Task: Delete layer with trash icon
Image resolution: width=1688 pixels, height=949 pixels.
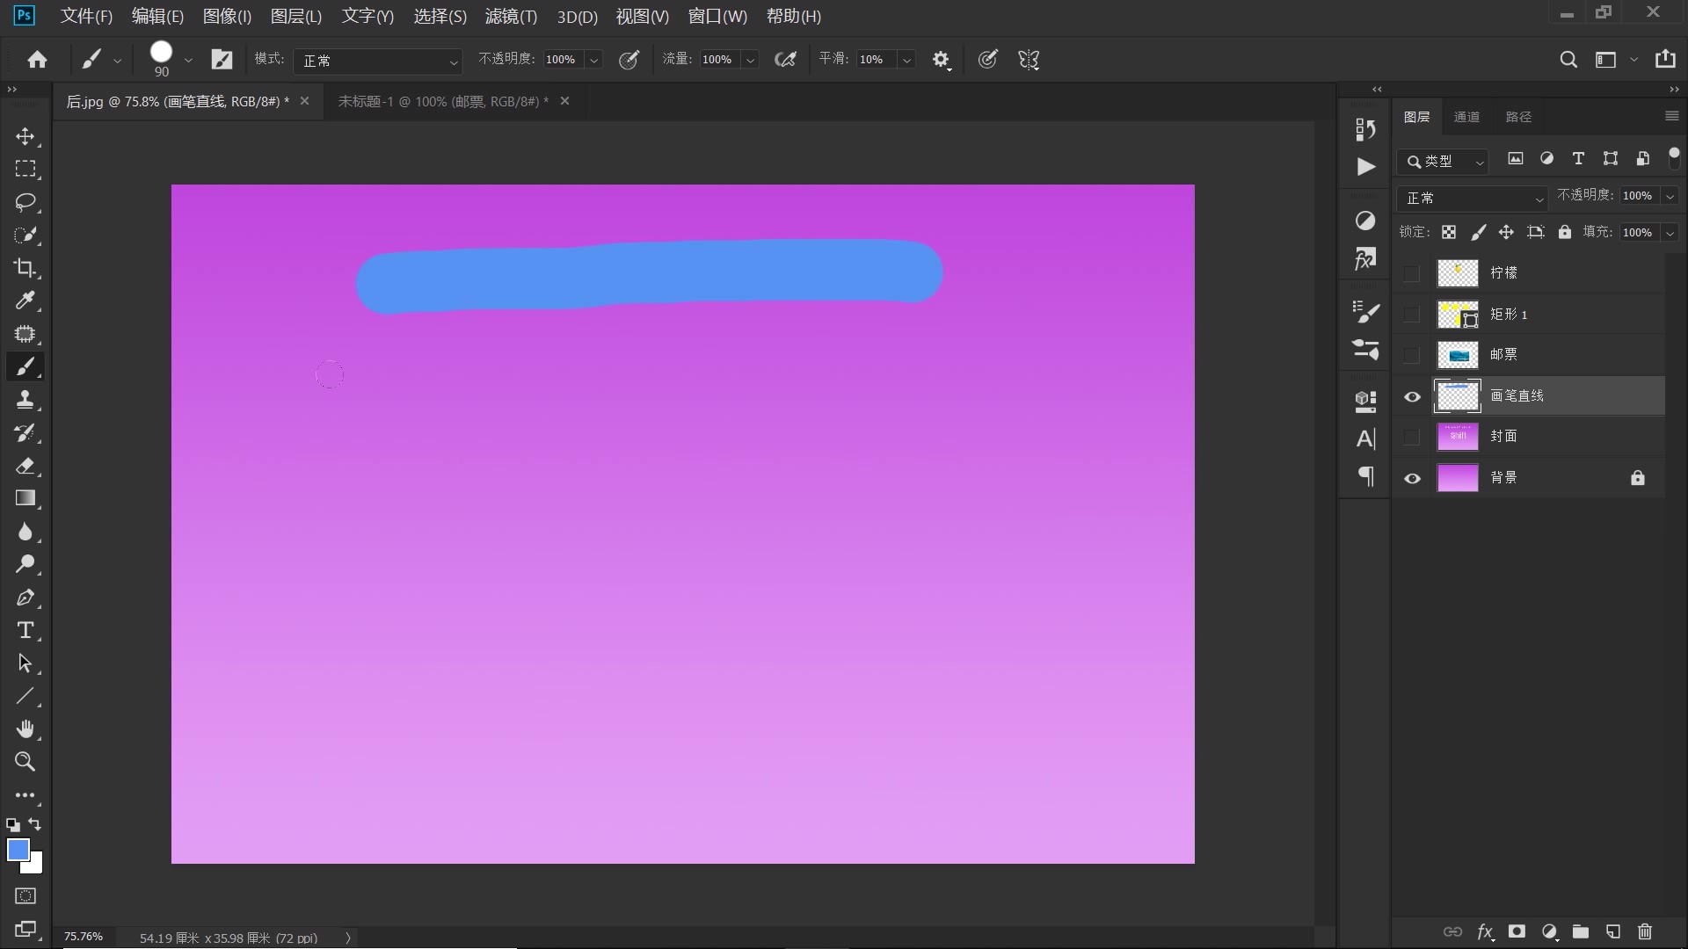Action: (1645, 931)
